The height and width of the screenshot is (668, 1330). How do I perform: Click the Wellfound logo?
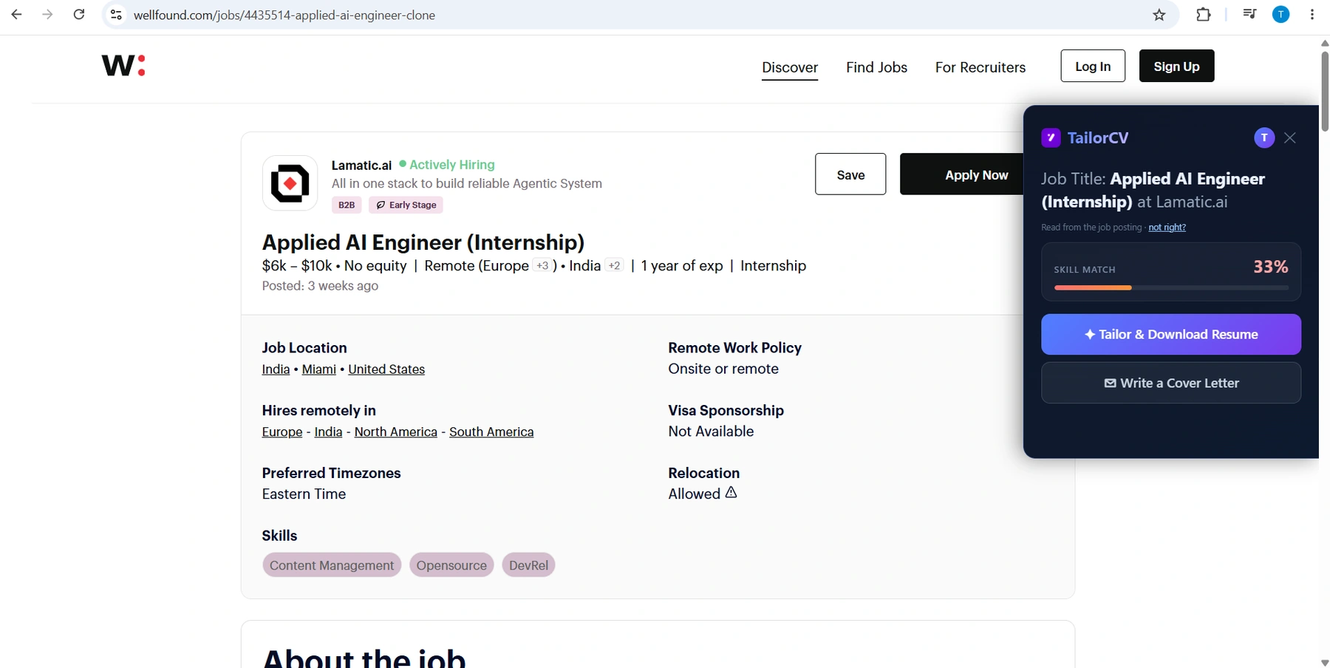[x=123, y=66]
